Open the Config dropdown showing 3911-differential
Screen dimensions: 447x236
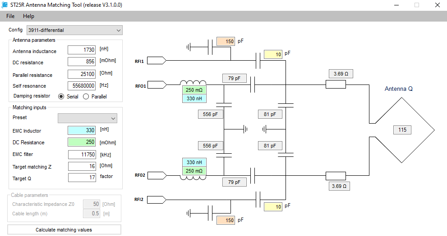(75, 30)
